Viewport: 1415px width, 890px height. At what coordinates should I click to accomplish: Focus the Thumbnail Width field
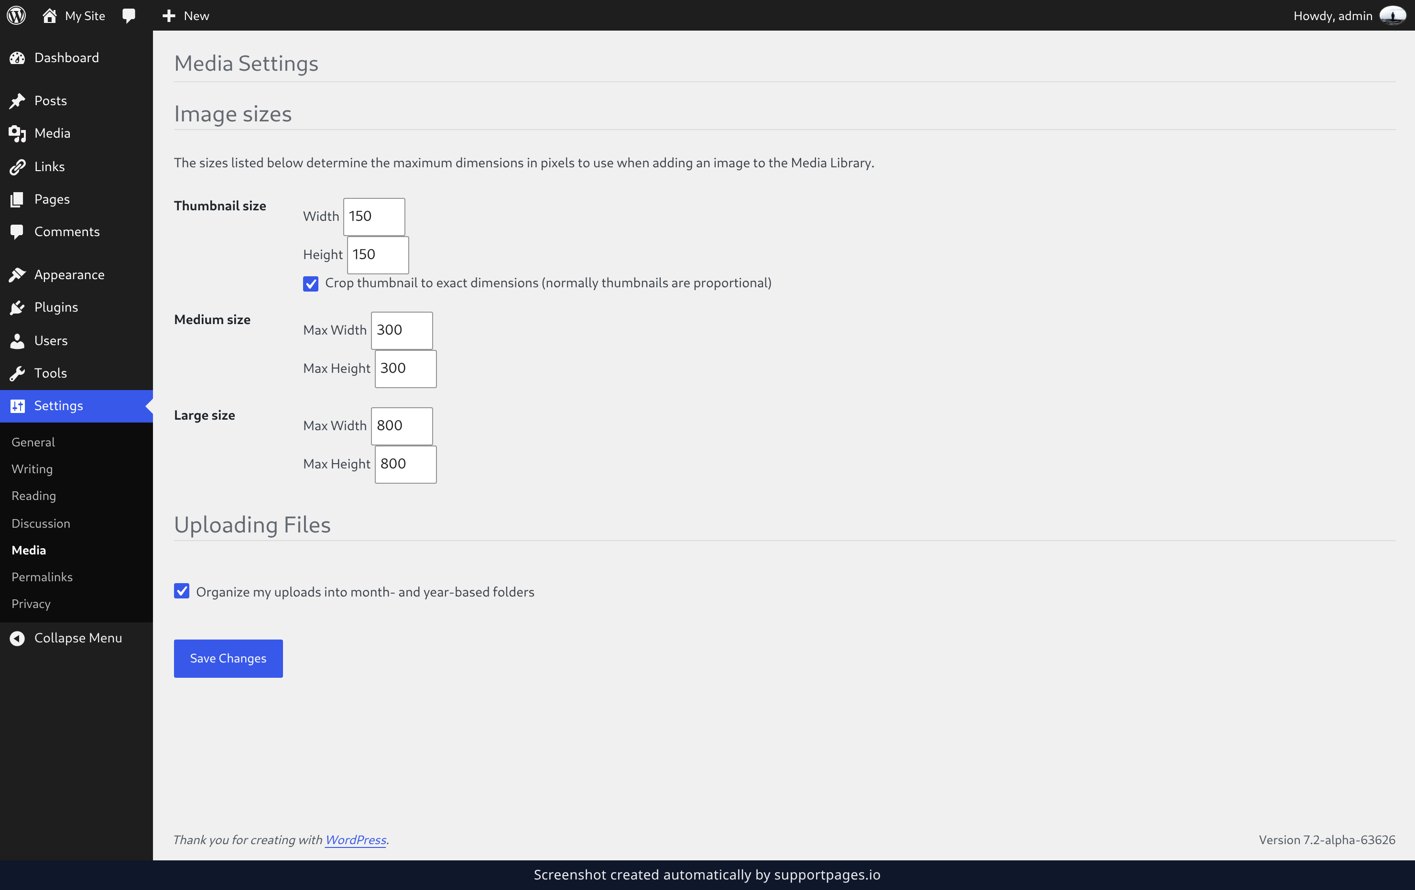coord(374,216)
